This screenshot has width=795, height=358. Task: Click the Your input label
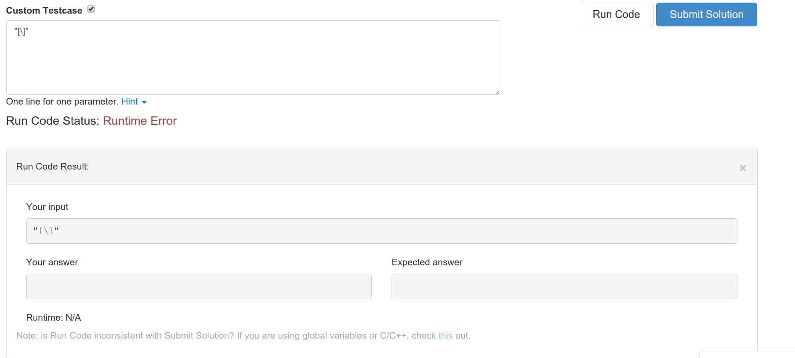[47, 207]
